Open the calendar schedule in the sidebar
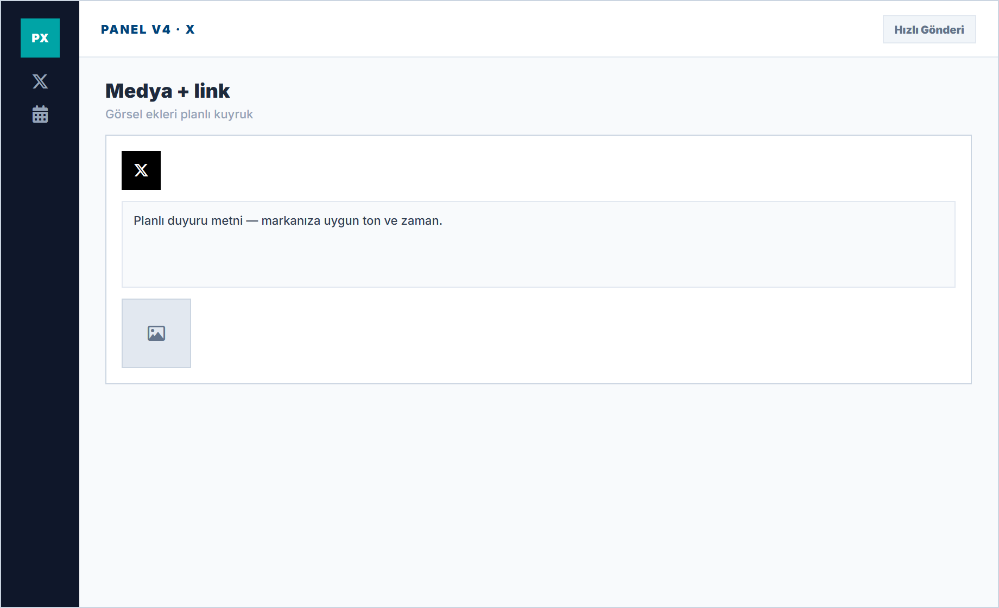Viewport: 999px width, 608px height. pos(40,114)
